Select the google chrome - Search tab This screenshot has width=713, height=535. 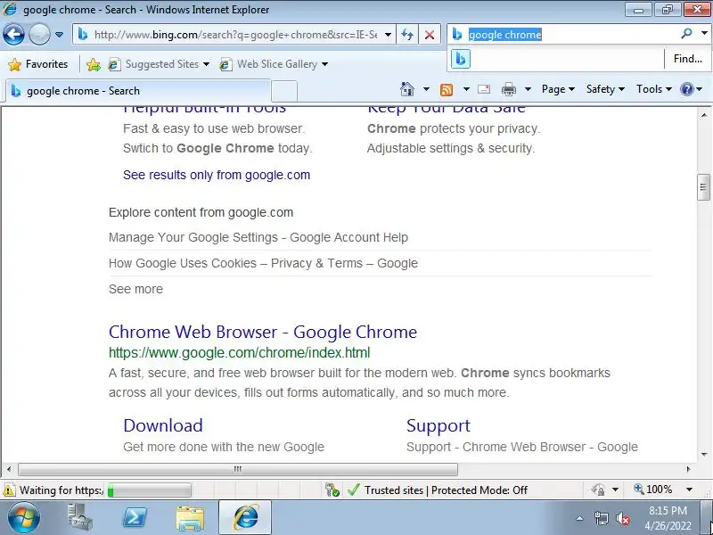(x=138, y=91)
